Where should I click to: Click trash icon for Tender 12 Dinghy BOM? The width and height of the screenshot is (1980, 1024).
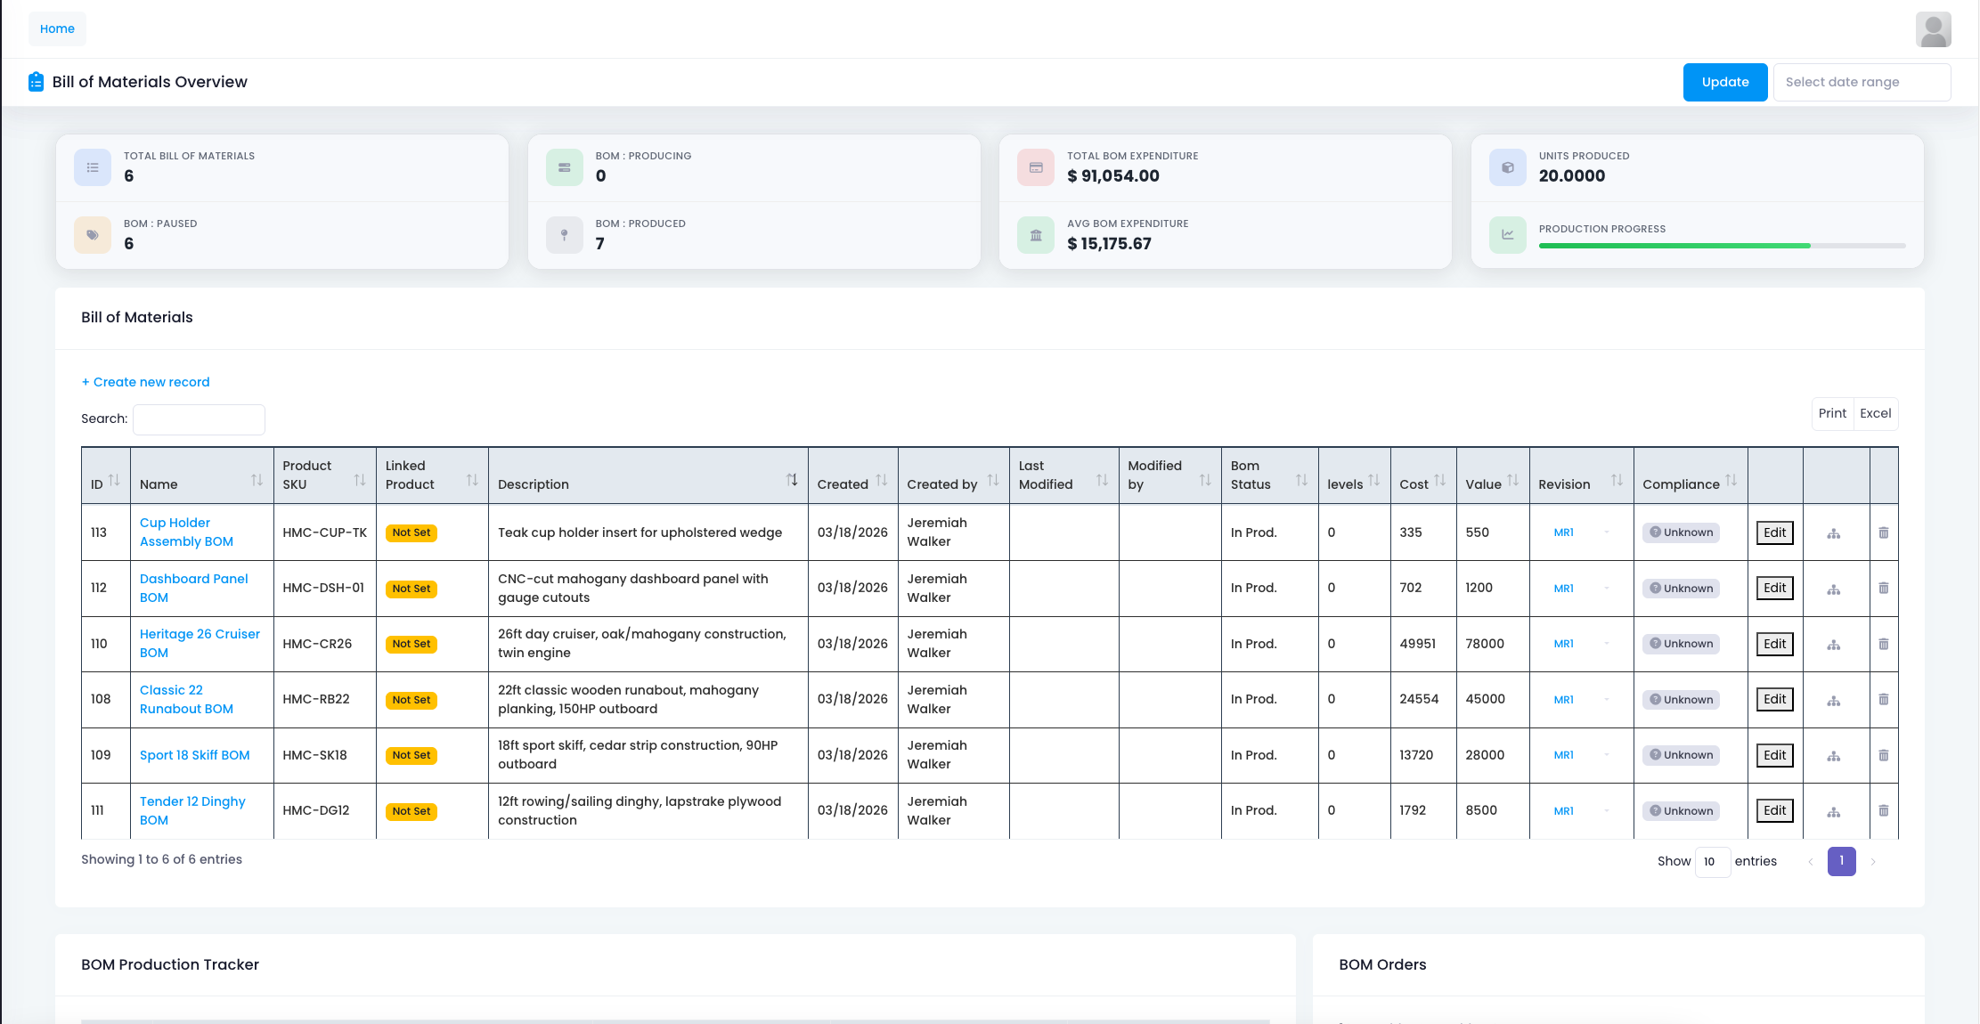(x=1883, y=811)
